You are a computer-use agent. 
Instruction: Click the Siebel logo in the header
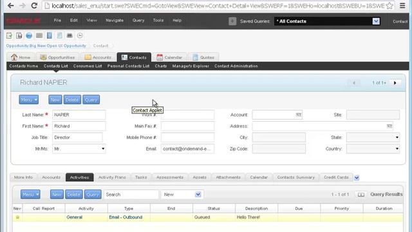23,21
